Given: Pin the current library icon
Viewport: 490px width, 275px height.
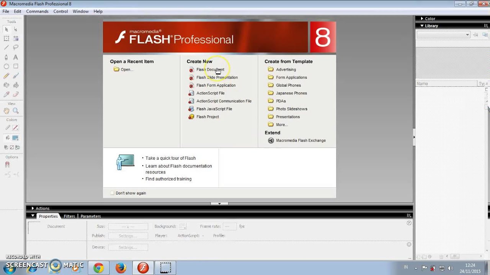Looking at the screenshot, I should click(476, 35).
